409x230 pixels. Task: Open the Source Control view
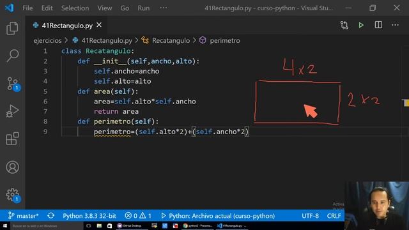[x=13, y=84]
